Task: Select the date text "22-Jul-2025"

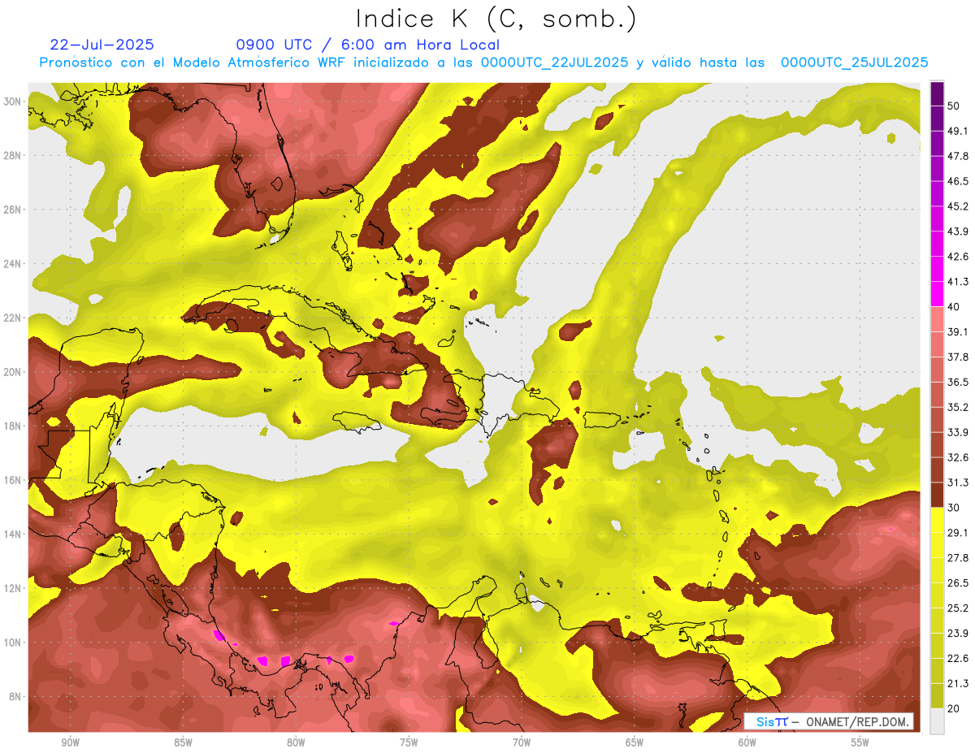Action: [102, 45]
